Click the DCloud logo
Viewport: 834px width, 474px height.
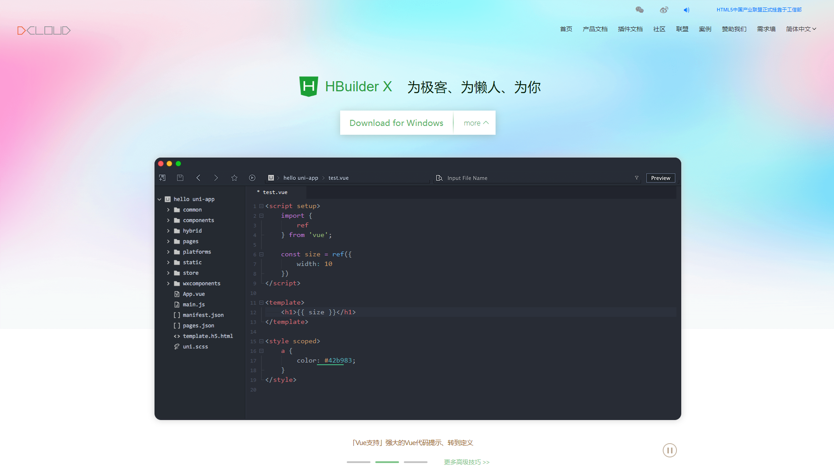(x=43, y=30)
